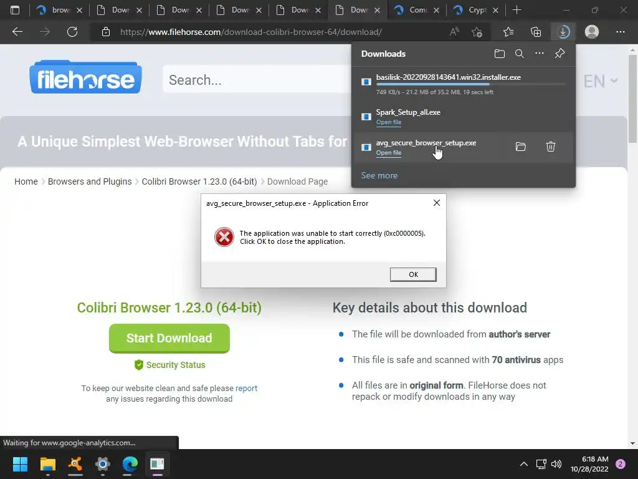
Task: Click the basilisk installer download progress bar
Action: 471,84
